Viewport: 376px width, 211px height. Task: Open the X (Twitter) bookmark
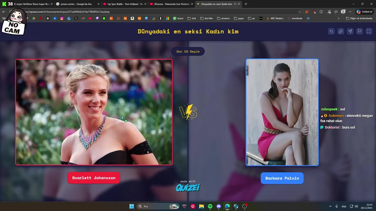coord(76,18)
